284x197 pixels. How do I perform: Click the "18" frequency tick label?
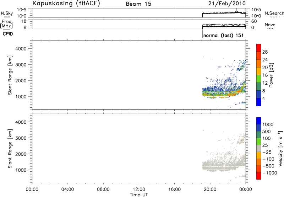pos(24,21)
